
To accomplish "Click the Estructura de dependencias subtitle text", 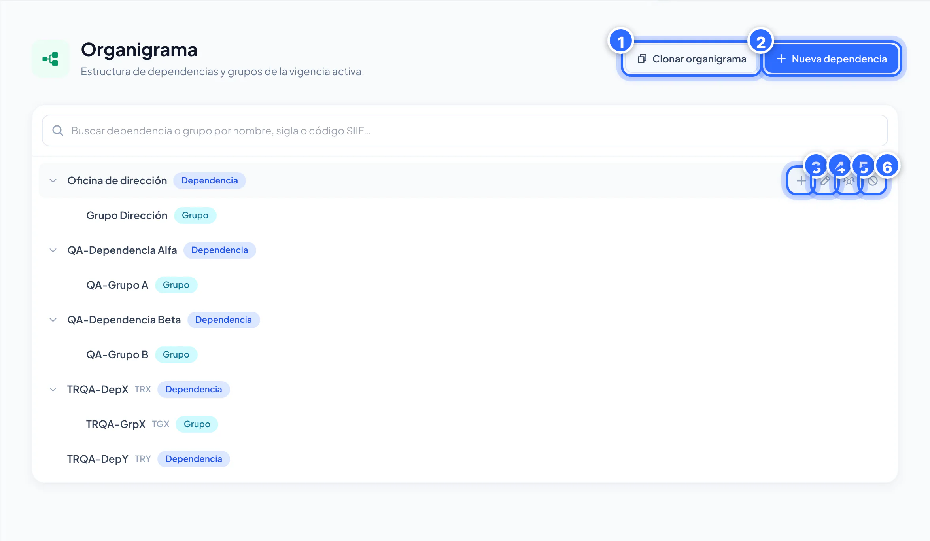I will [x=222, y=72].
